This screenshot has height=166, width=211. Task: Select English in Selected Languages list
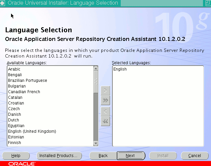(158, 69)
